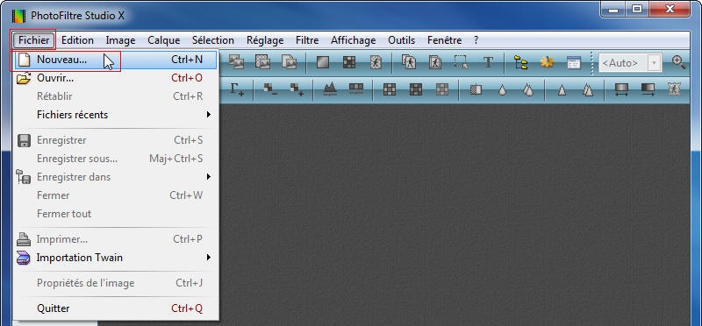Image resolution: width=702 pixels, height=326 pixels.
Task: Click the dashed-rectangle show selection icon
Action: pos(462,62)
